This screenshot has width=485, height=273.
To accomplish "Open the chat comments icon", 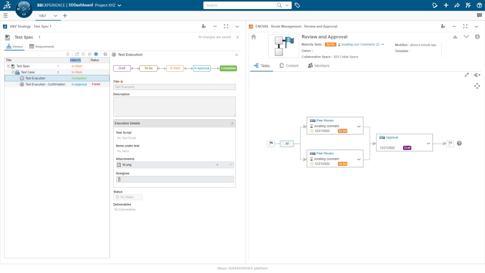I will 479,16.
